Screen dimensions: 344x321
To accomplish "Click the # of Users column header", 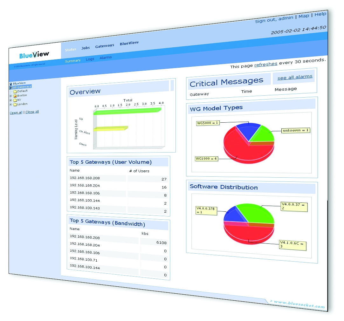I will [x=139, y=171].
